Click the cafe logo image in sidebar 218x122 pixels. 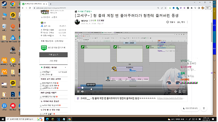point(45,12)
